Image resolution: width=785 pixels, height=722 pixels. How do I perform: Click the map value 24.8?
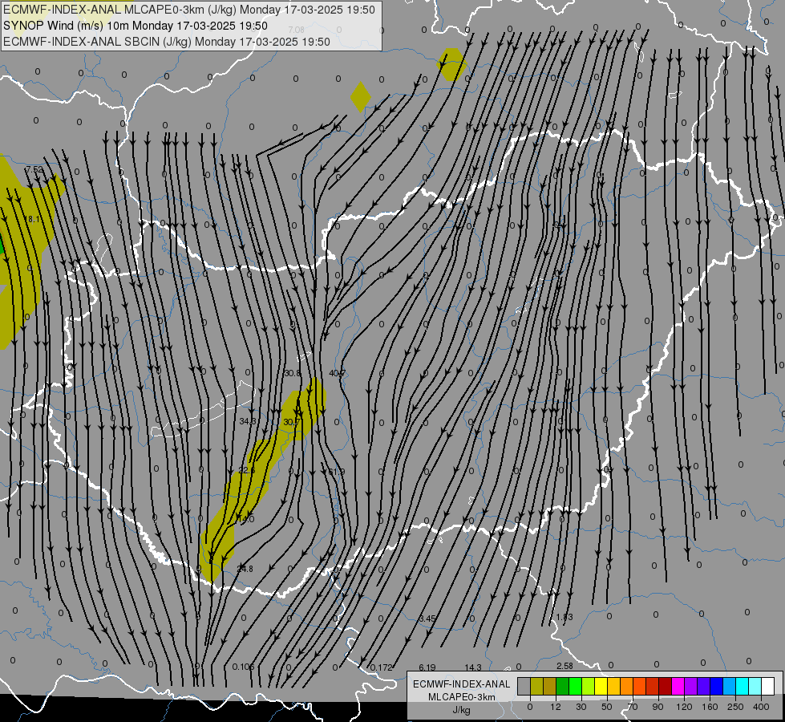click(245, 569)
